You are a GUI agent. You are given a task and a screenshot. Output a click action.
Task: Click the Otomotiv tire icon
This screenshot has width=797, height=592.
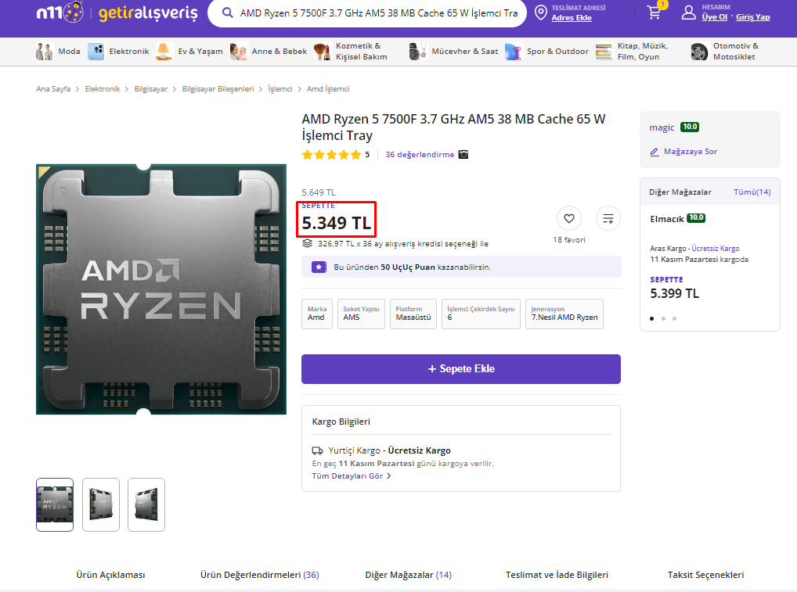click(699, 52)
